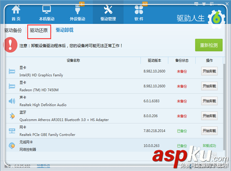
Task: Select Realtek PCIe GBE Family Controller entry
Action: [48, 134]
